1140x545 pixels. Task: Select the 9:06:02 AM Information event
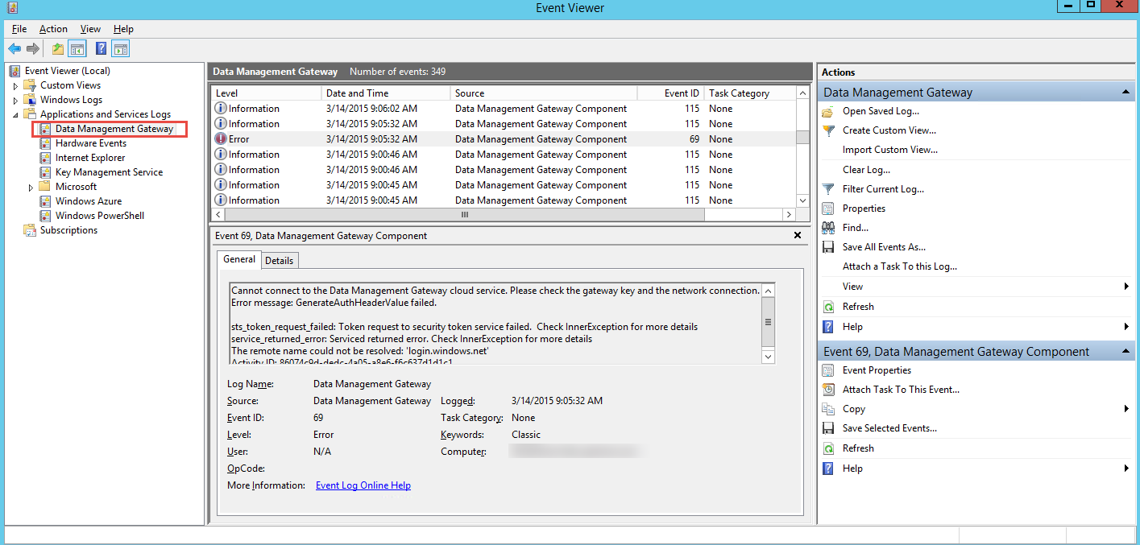503,109
